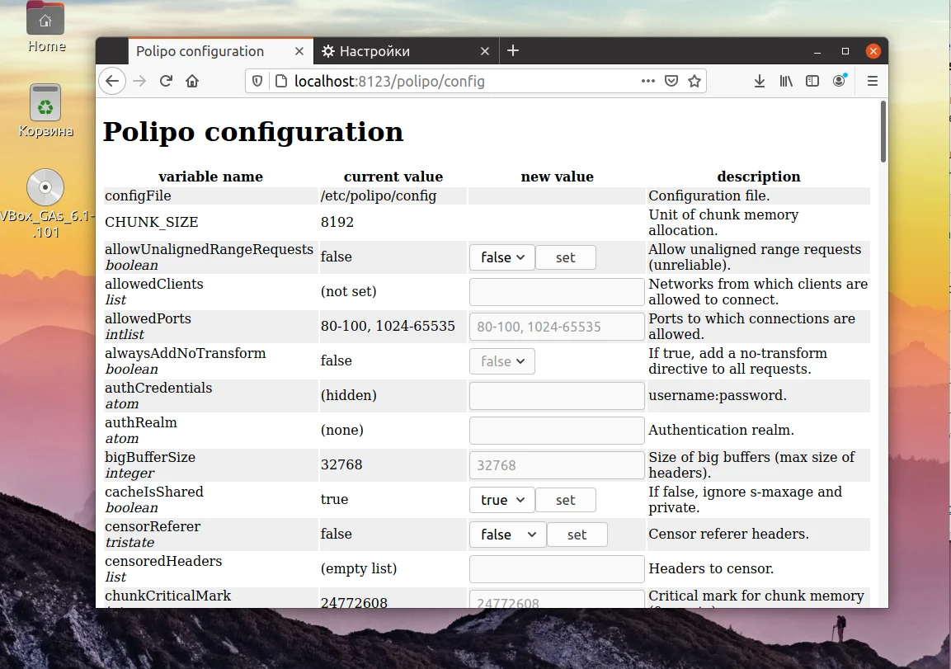Open the downloads arrow icon
The width and height of the screenshot is (951, 669).
tap(760, 81)
